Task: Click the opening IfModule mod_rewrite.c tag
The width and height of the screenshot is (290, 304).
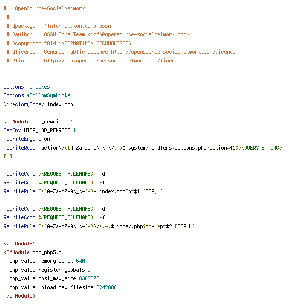Action: tap(38, 122)
